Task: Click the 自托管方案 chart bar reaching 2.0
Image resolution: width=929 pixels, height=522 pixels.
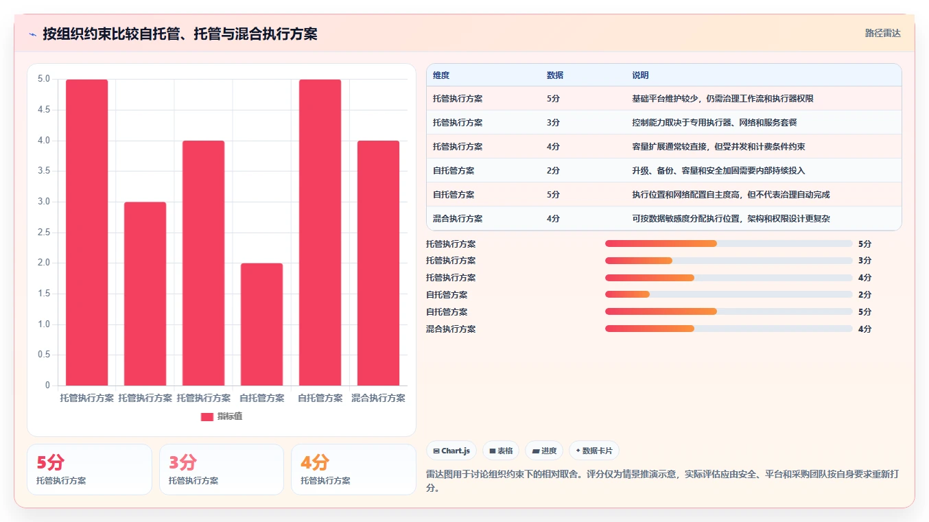Action: coord(262,324)
